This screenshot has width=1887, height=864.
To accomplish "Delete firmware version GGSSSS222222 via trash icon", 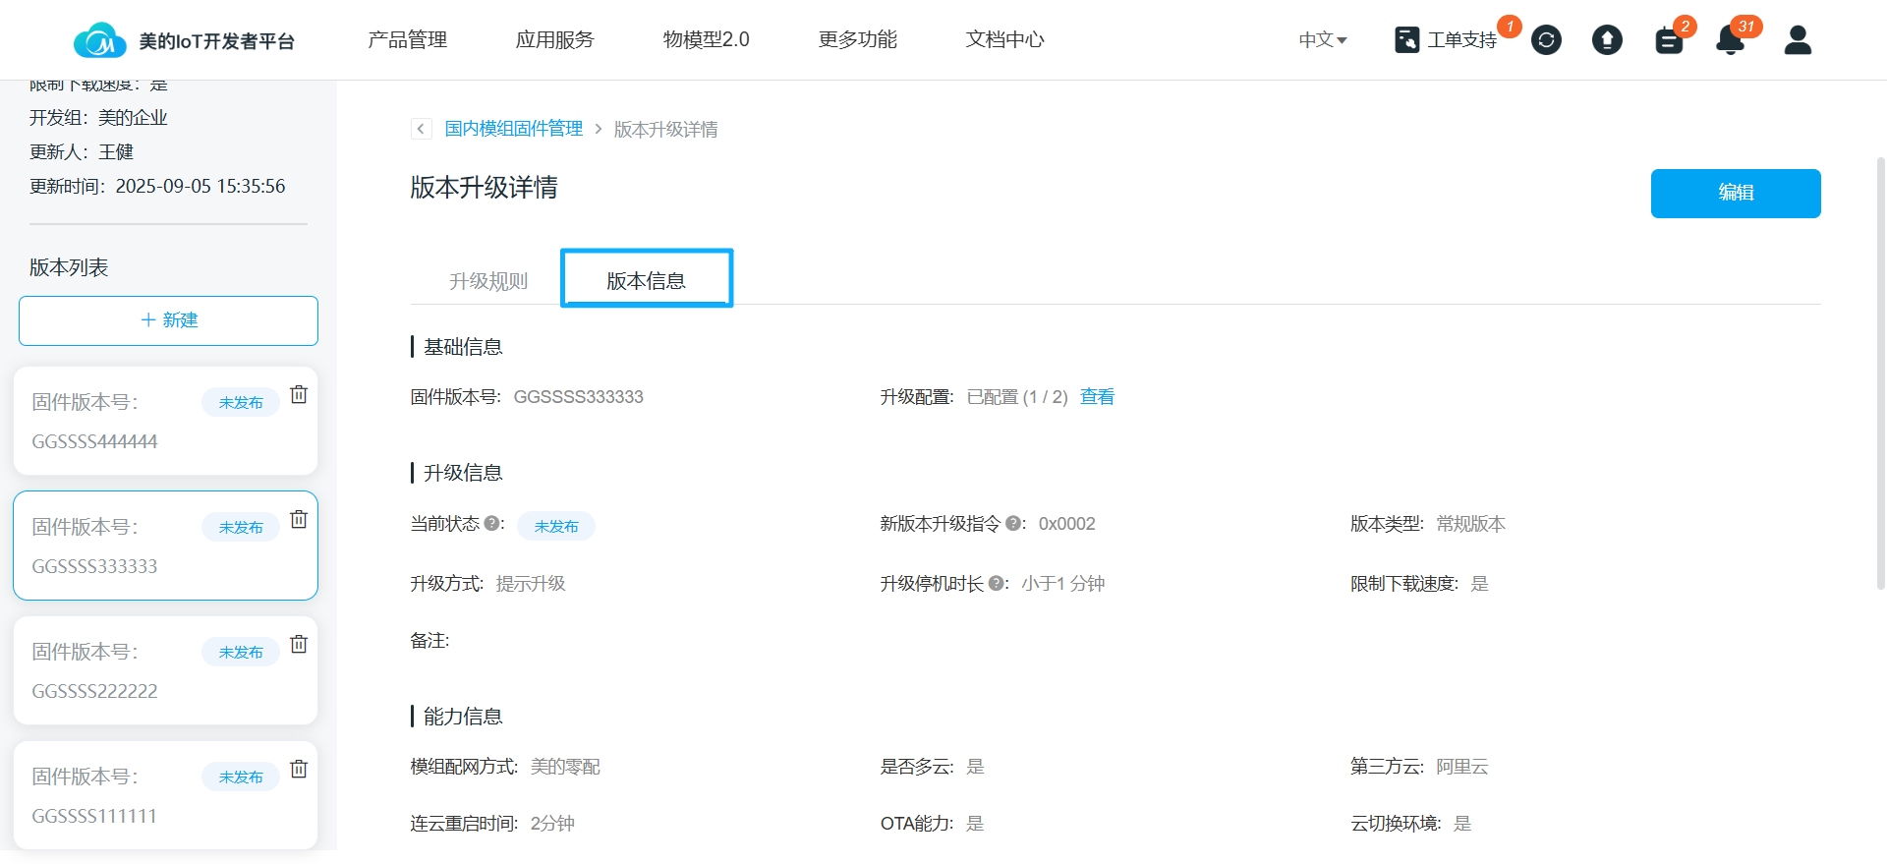I will pos(299,644).
